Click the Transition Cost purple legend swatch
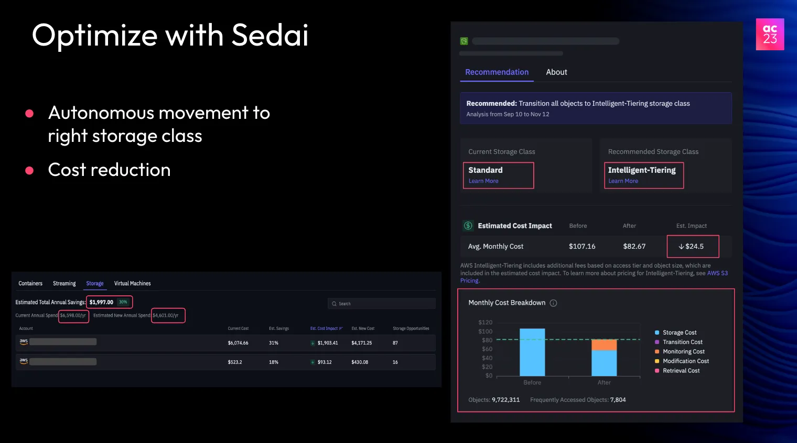797x443 pixels. click(657, 342)
